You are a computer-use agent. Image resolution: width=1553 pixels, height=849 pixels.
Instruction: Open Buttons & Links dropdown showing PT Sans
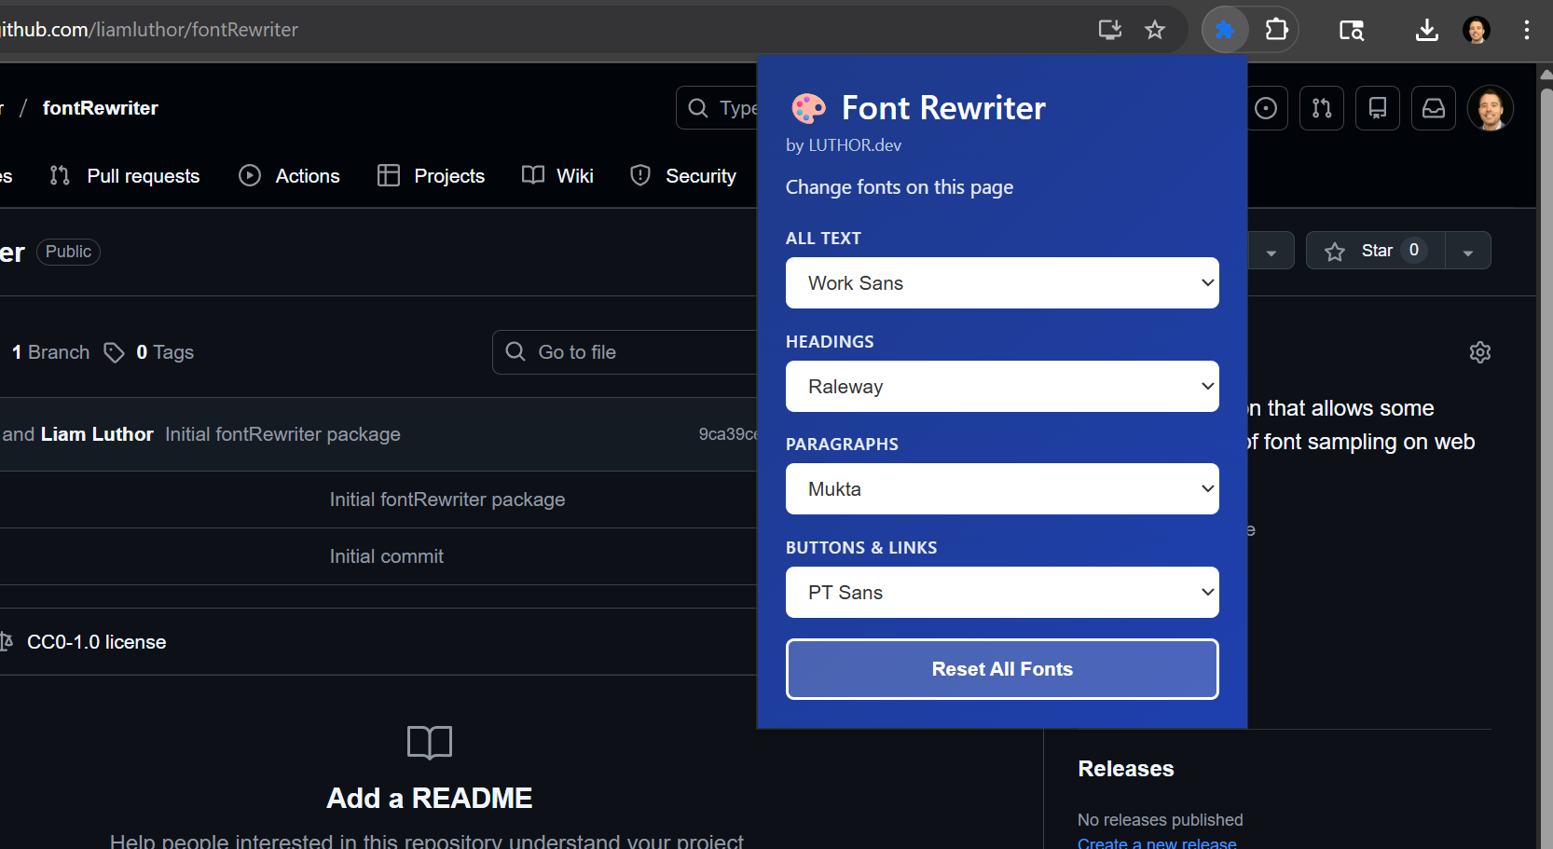point(1002,592)
